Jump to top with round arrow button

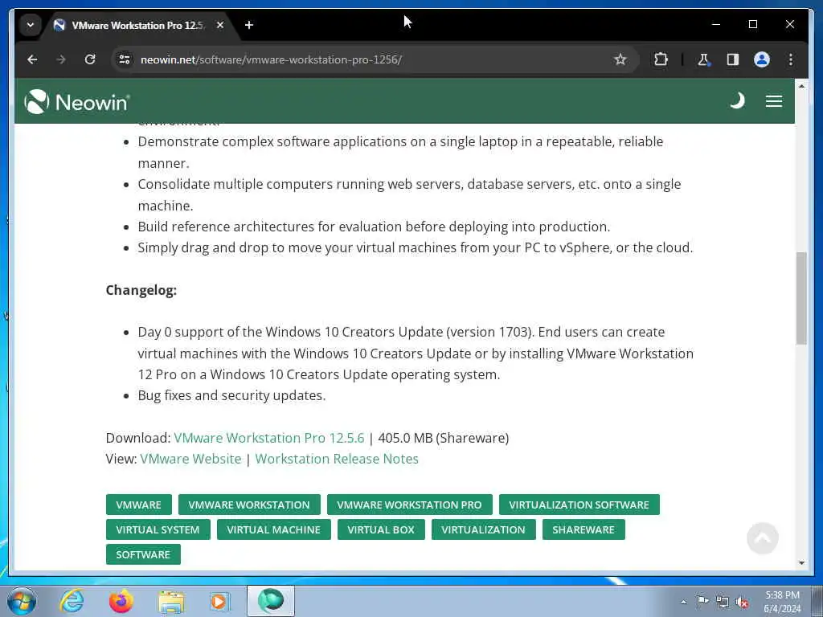tap(762, 537)
